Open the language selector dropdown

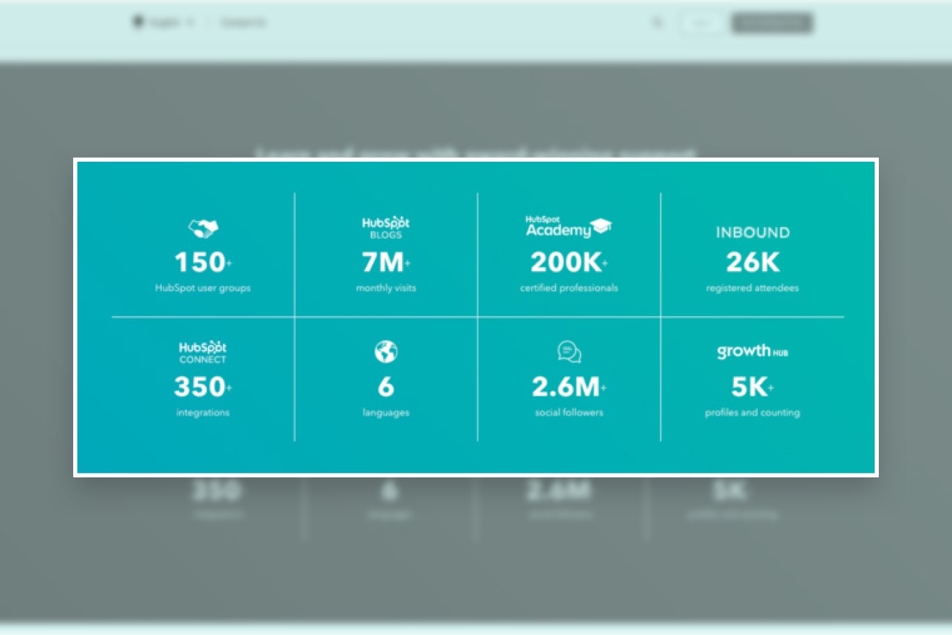167,22
